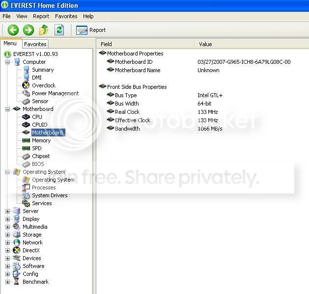
Task: Open the Help menu
Action: 88,16
